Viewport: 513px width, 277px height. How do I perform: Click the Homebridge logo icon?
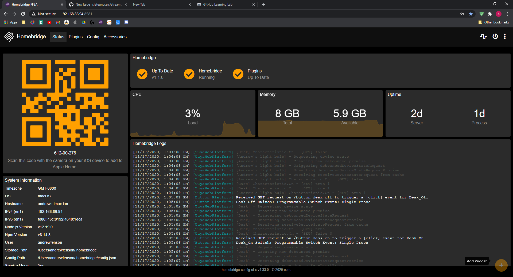pyautogui.click(x=9, y=36)
